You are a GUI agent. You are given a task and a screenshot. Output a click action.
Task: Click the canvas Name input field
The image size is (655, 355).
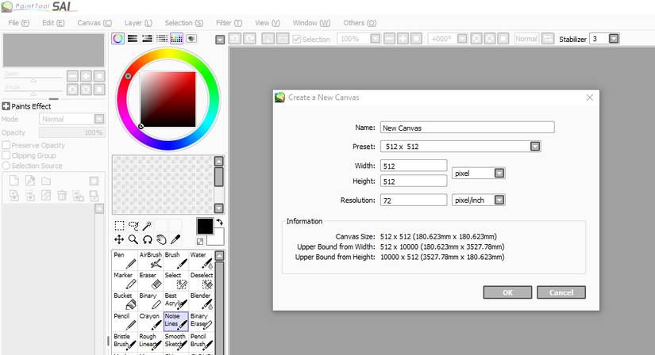pyautogui.click(x=467, y=128)
